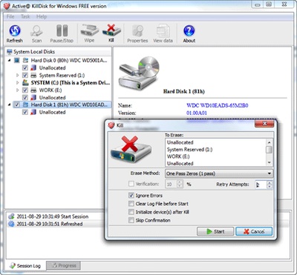Click the System Reserved (1:) partition icon
Screen dimensions: 297x275
coord(33,75)
